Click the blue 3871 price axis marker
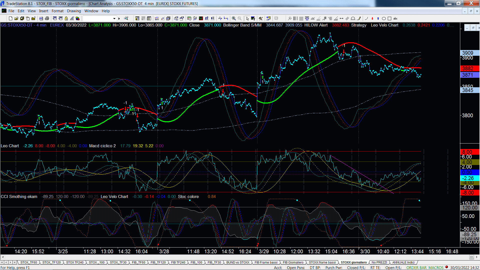The height and width of the screenshot is (270, 480). (x=470, y=75)
